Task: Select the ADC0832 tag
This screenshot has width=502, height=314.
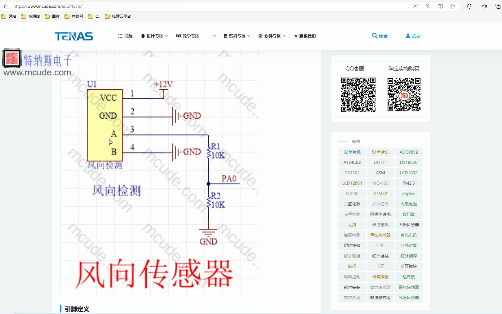Action: click(409, 152)
